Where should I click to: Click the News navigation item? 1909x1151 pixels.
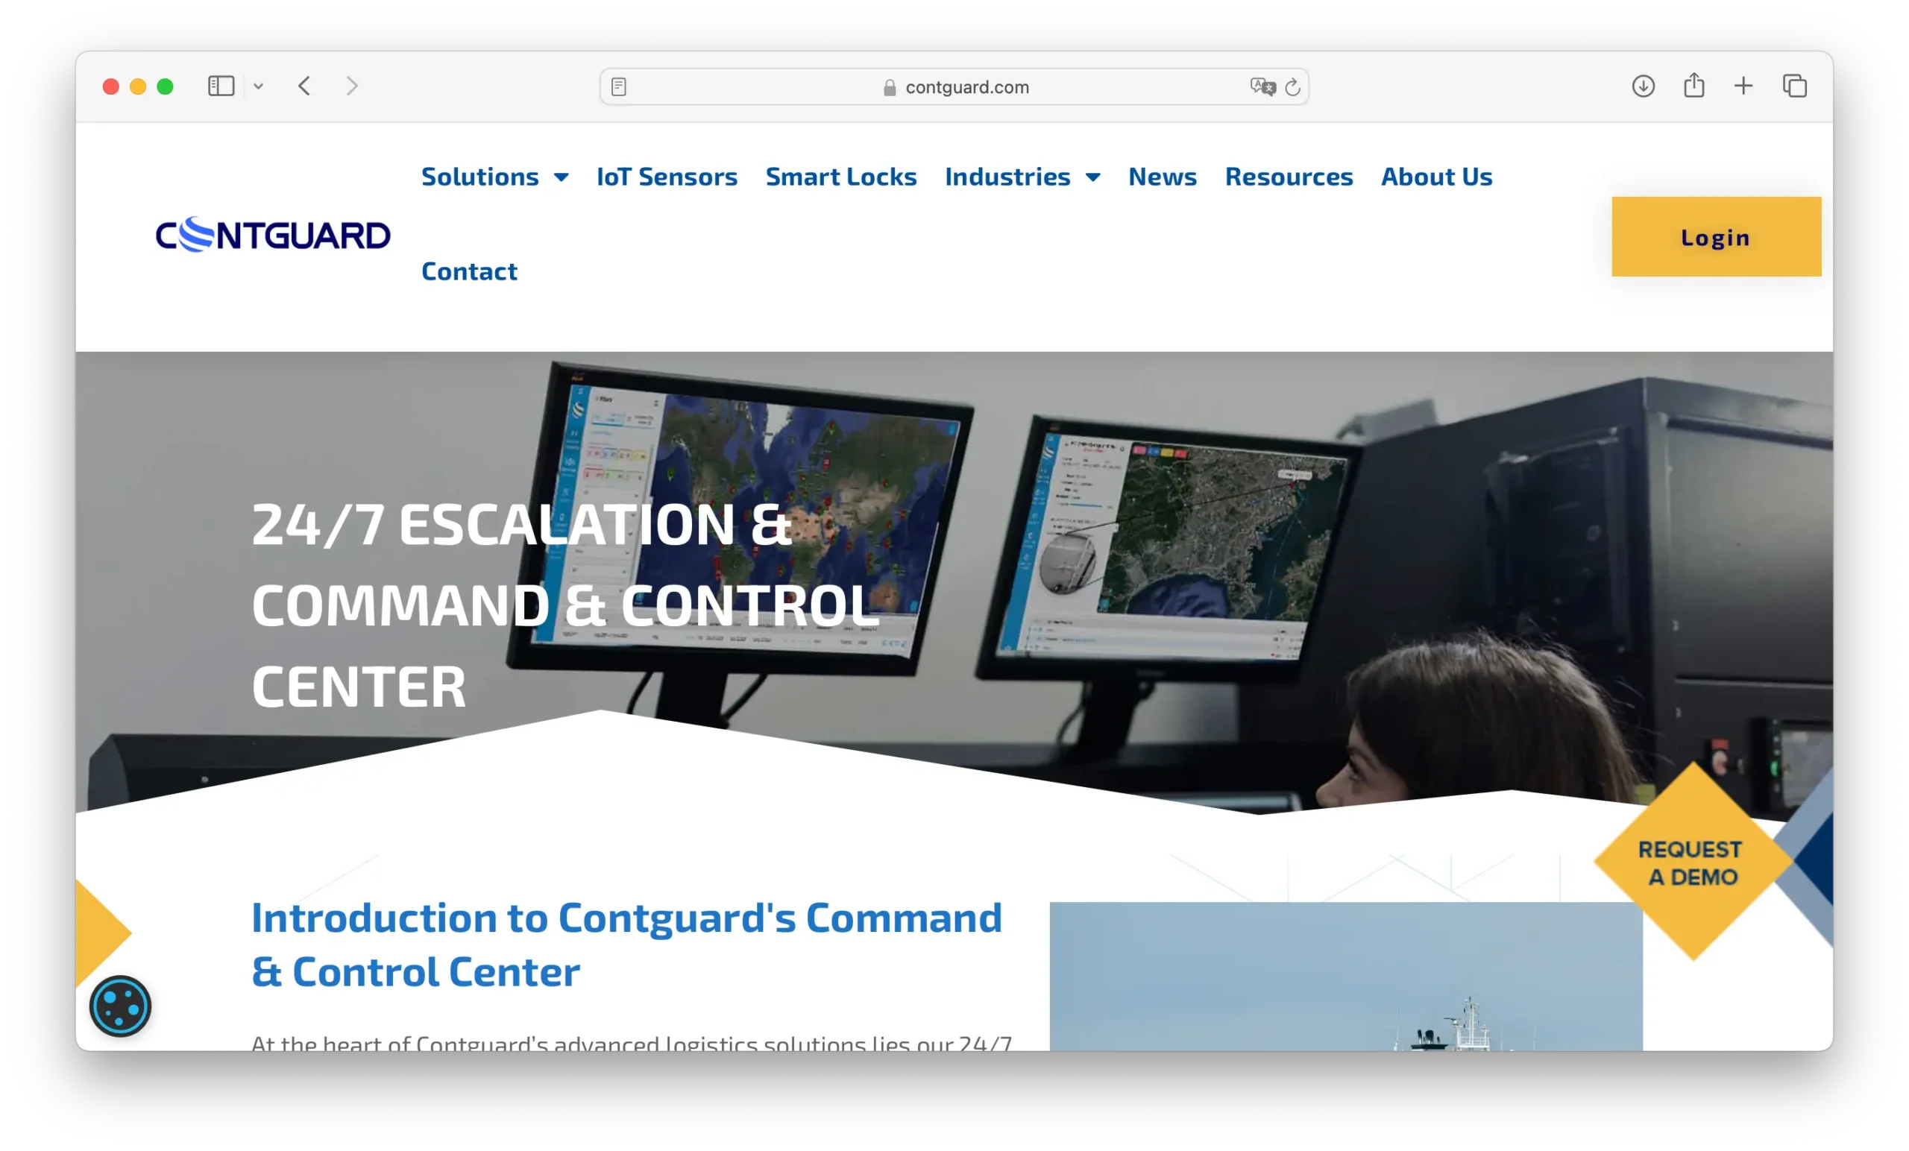click(1162, 174)
